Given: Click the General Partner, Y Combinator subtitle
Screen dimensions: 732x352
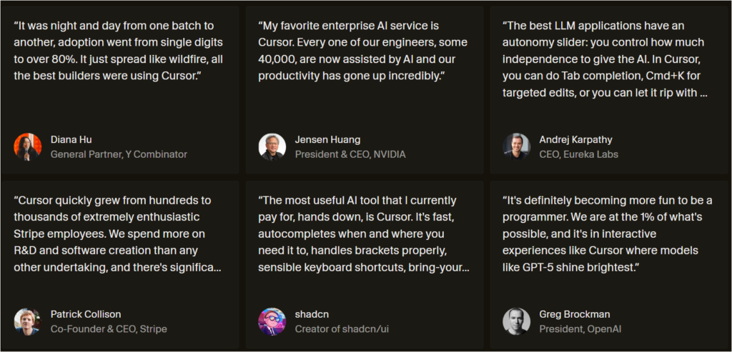Looking at the screenshot, I should [x=119, y=154].
